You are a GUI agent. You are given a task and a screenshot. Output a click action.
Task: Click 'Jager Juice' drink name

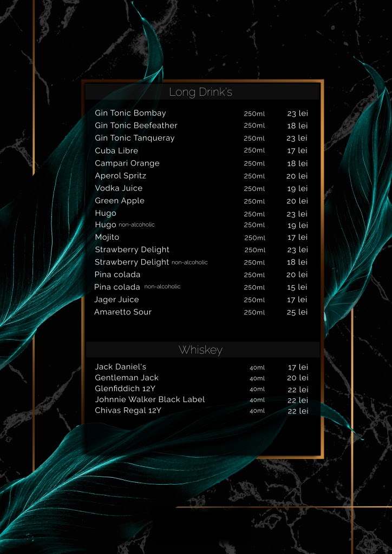tap(116, 300)
